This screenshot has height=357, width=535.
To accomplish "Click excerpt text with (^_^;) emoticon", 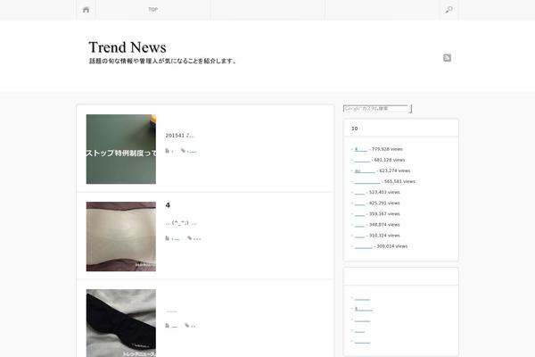I will (181, 223).
